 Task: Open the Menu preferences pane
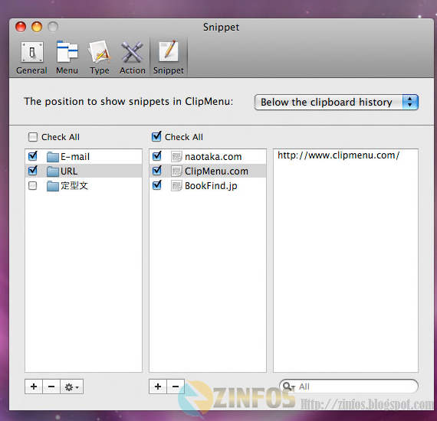(67, 58)
